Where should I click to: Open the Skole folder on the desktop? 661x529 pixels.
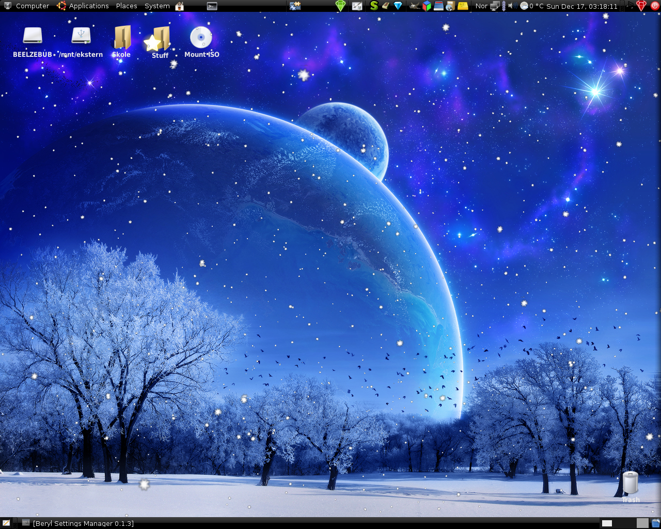pyautogui.click(x=122, y=41)
